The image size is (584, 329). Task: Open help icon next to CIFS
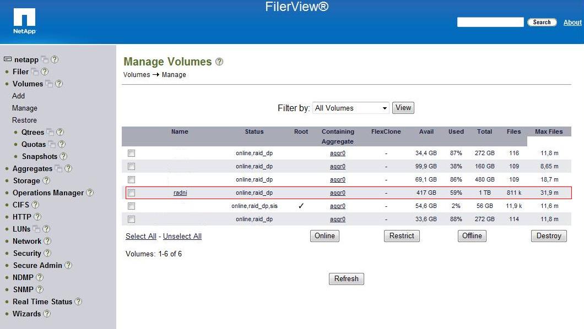click(x=35, y=205)
